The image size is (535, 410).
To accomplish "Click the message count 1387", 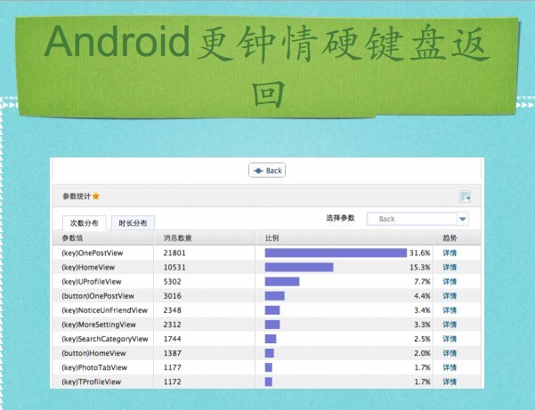I will tap(173, 353).
